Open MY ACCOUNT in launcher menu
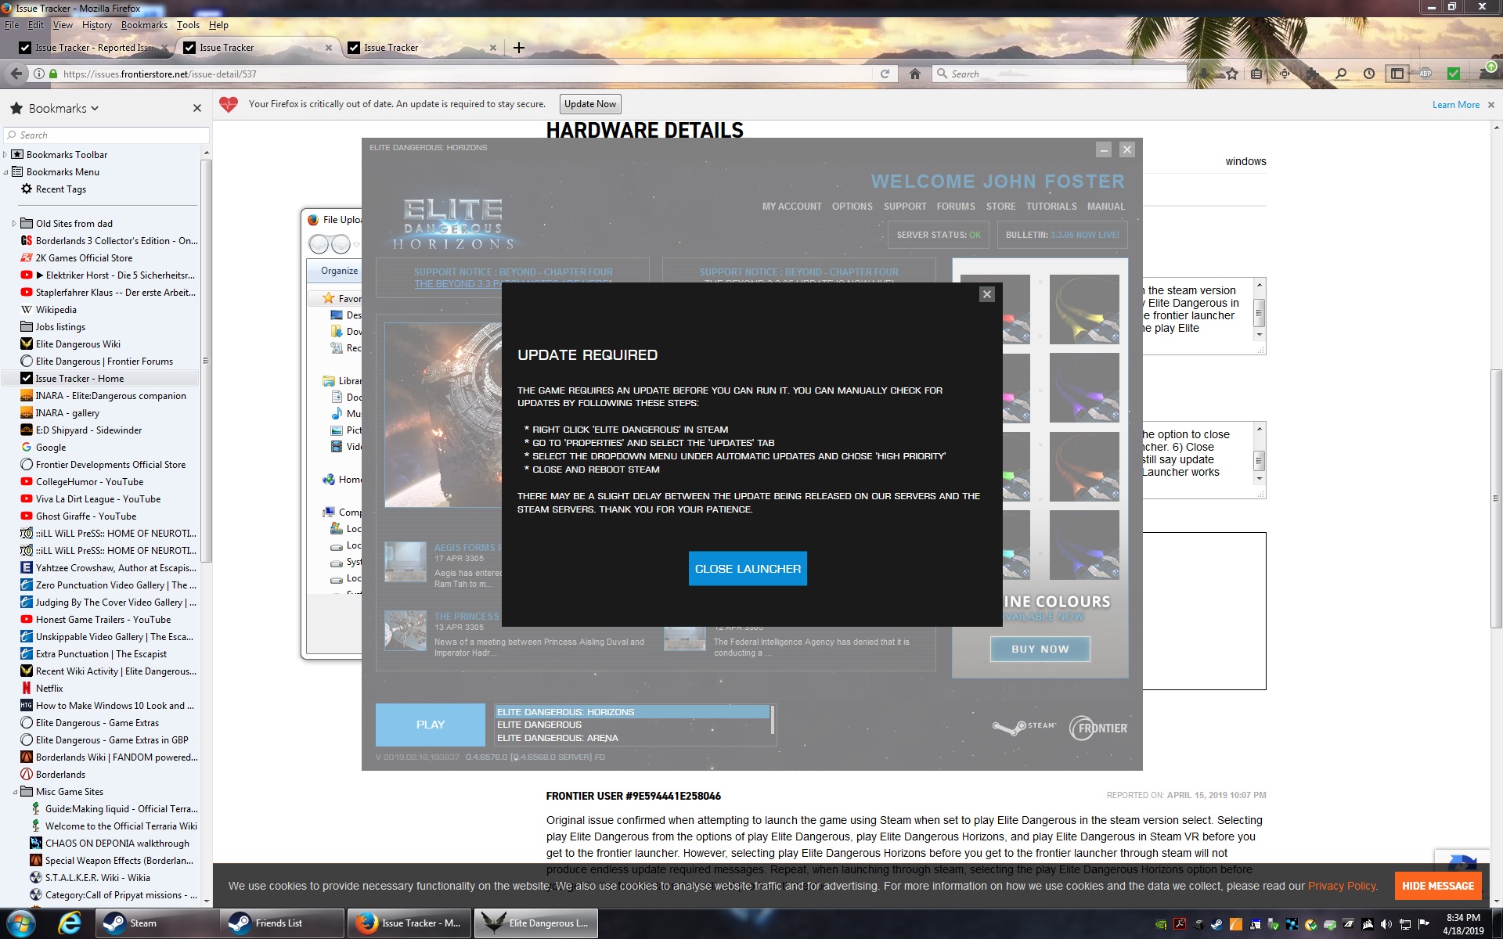Image resolution: width=1503 pixels, height=939 pixels. click(x=791, y=207)
